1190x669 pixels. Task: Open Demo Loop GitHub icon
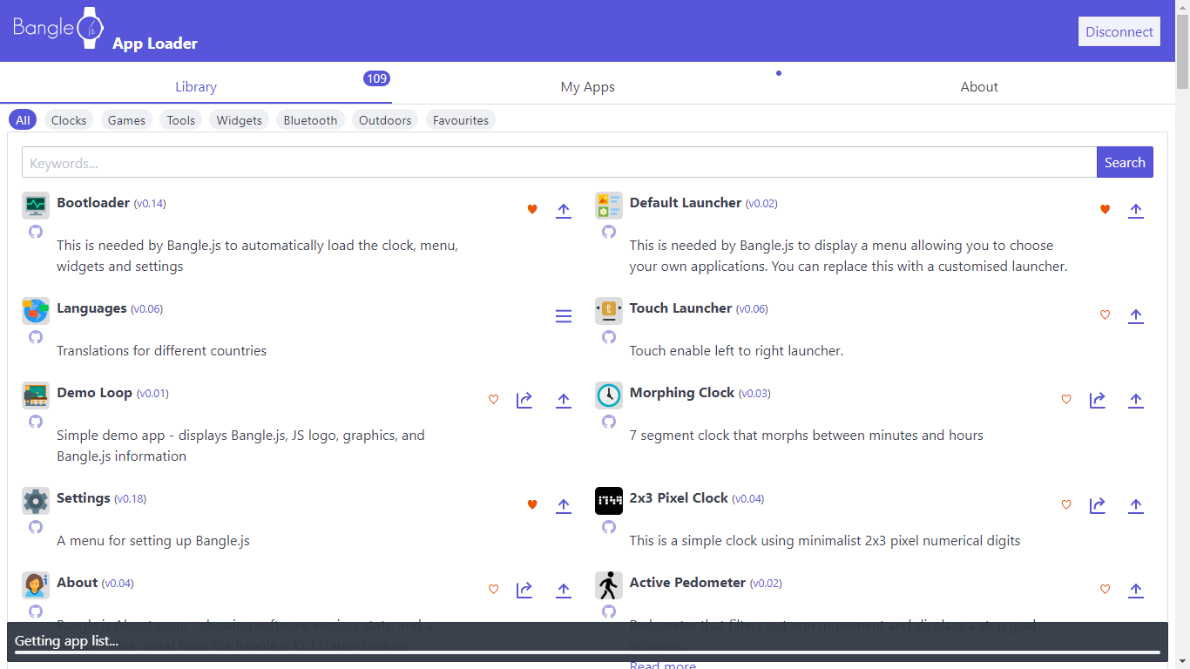click(36, 422)
